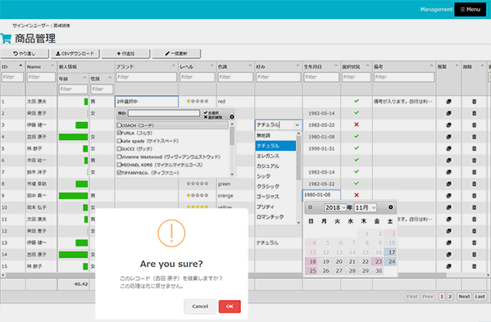Check the COACH (コーチ) brand option
Image resolution: width=491 pixels, height=322 pixels.
tap(119, 125)
